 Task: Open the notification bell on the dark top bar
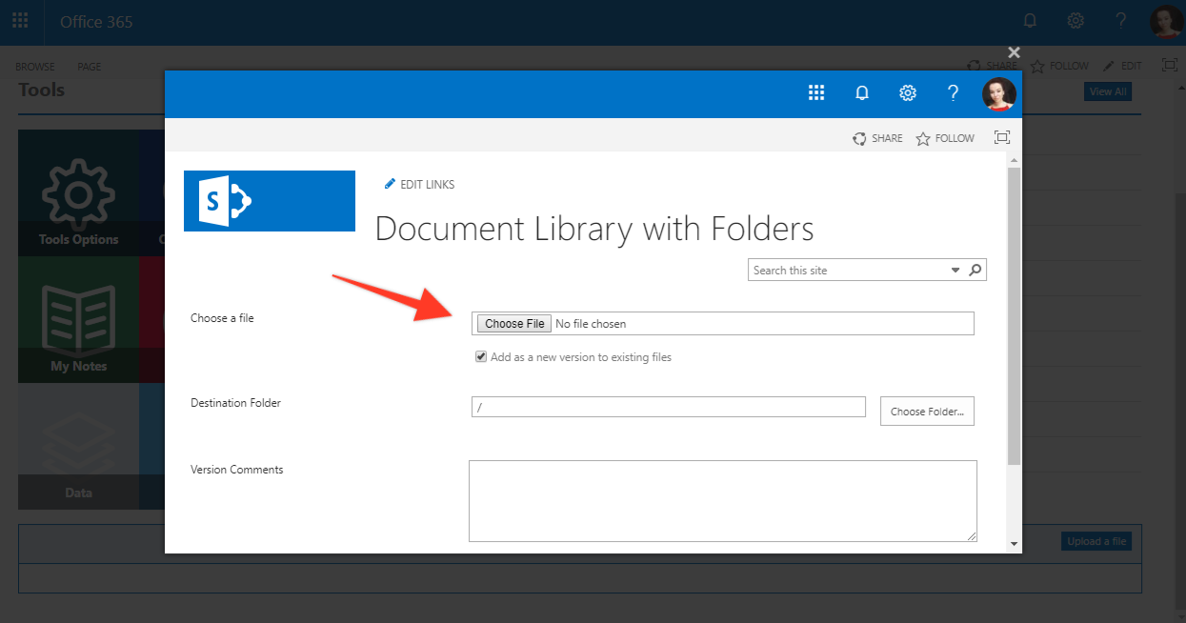[x=1030, y=20]
